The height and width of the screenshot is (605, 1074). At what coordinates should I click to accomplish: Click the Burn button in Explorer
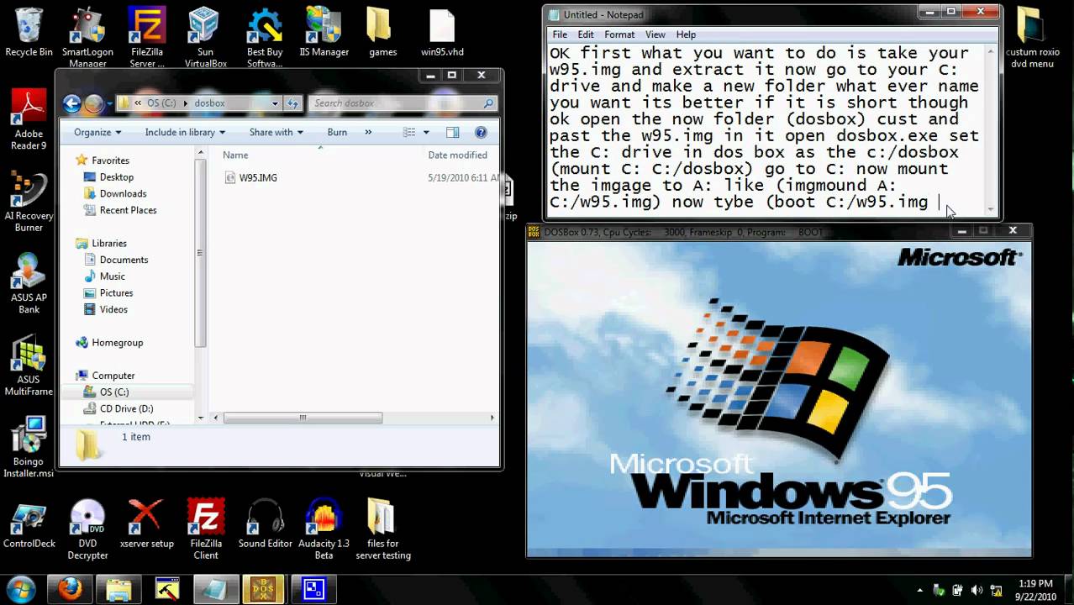tap(337, 132)
